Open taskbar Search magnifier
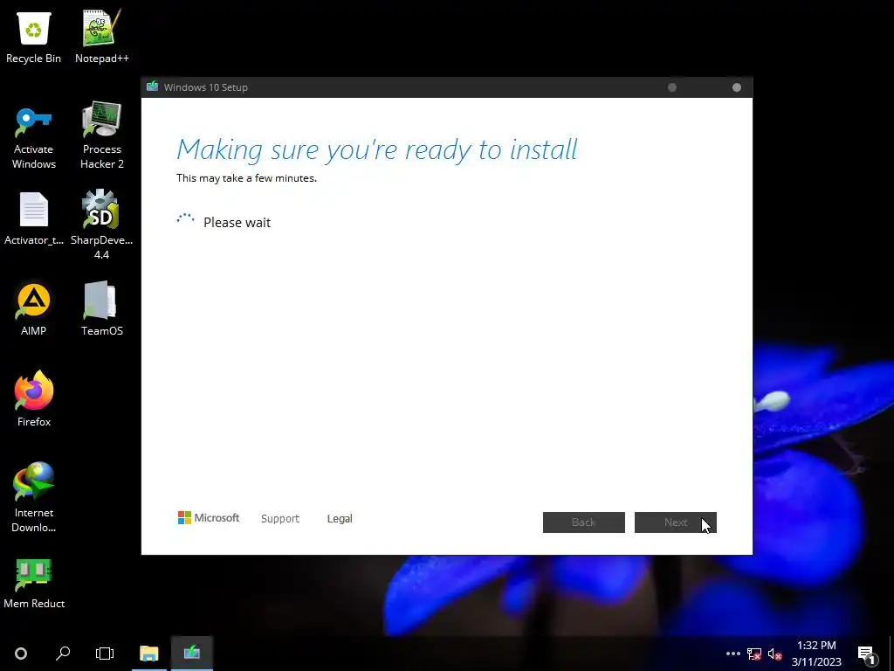The width and height of the screenshot is (894, 671). click(63, 654)
